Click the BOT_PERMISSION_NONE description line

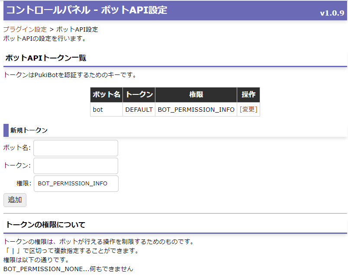(68, 269)
